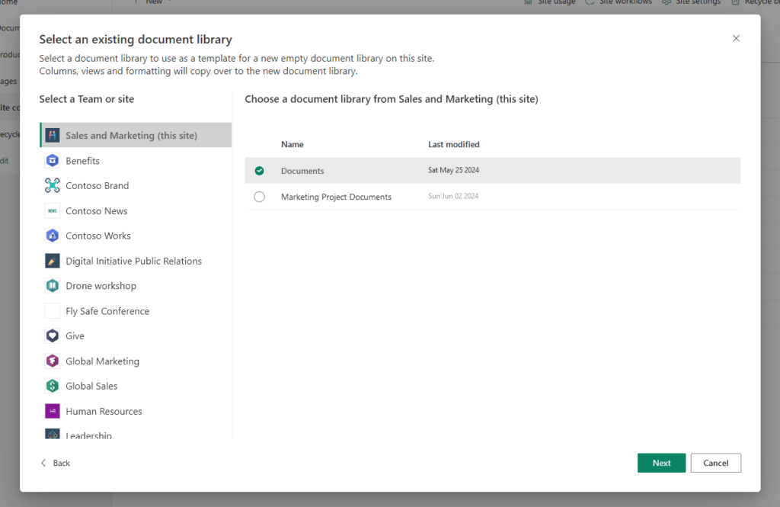Screen dimensions: 780x507
Task: Select the Documents library radio button
Action: pos(259,171)
